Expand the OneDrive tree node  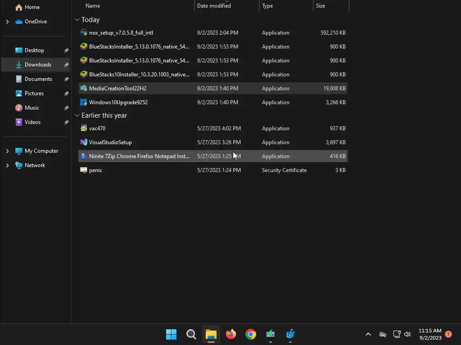click(x=7, y=22)
